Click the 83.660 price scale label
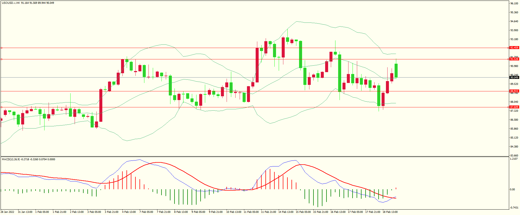 coord(514,156)
